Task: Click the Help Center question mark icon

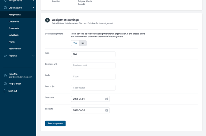Action: (x=5, y=84)
